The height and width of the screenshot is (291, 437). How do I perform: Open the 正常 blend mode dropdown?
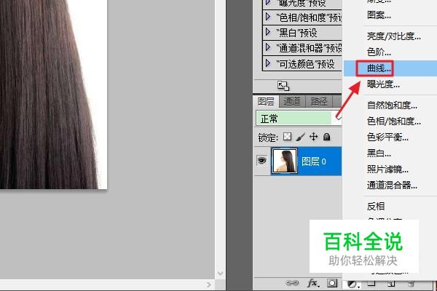[299, 119]
